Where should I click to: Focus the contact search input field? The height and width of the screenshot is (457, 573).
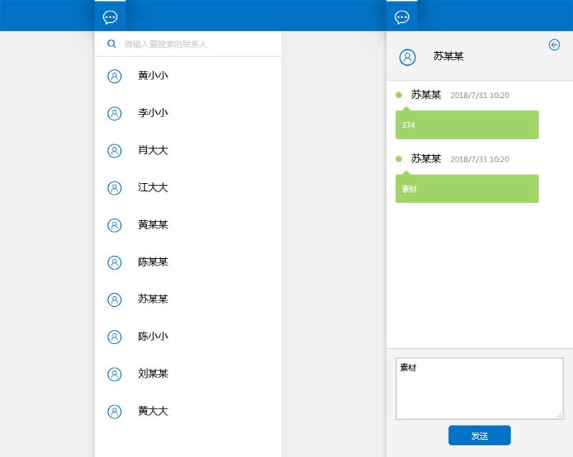[x=197, y=44]
